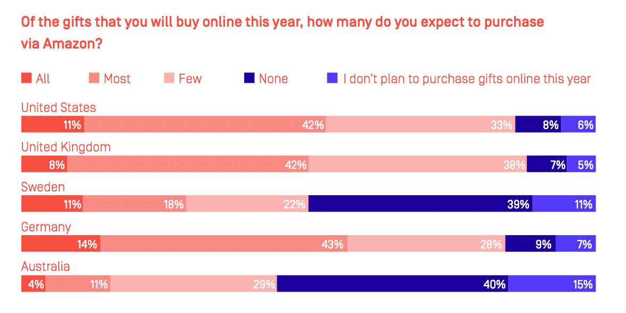Select the 'Most' legend label text

pyautogui.click(x=117, y=79)
